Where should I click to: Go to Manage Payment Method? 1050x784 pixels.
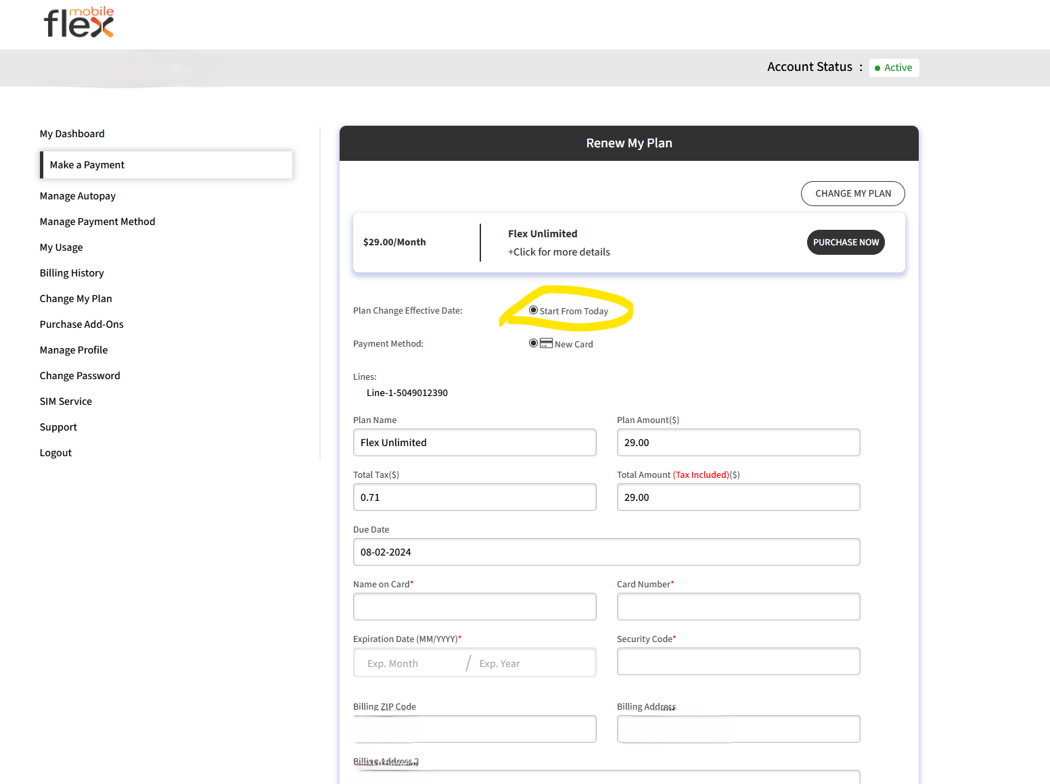coord(97,221)
